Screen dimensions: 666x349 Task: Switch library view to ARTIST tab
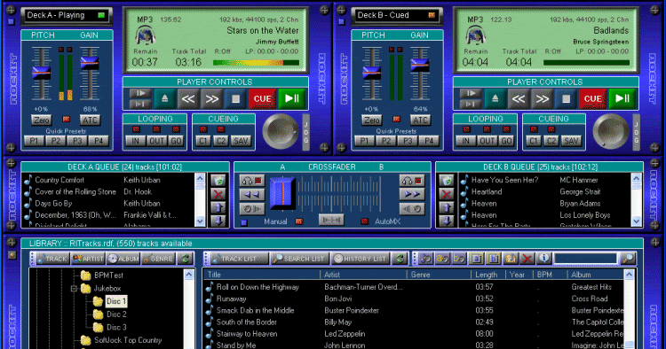88,259
